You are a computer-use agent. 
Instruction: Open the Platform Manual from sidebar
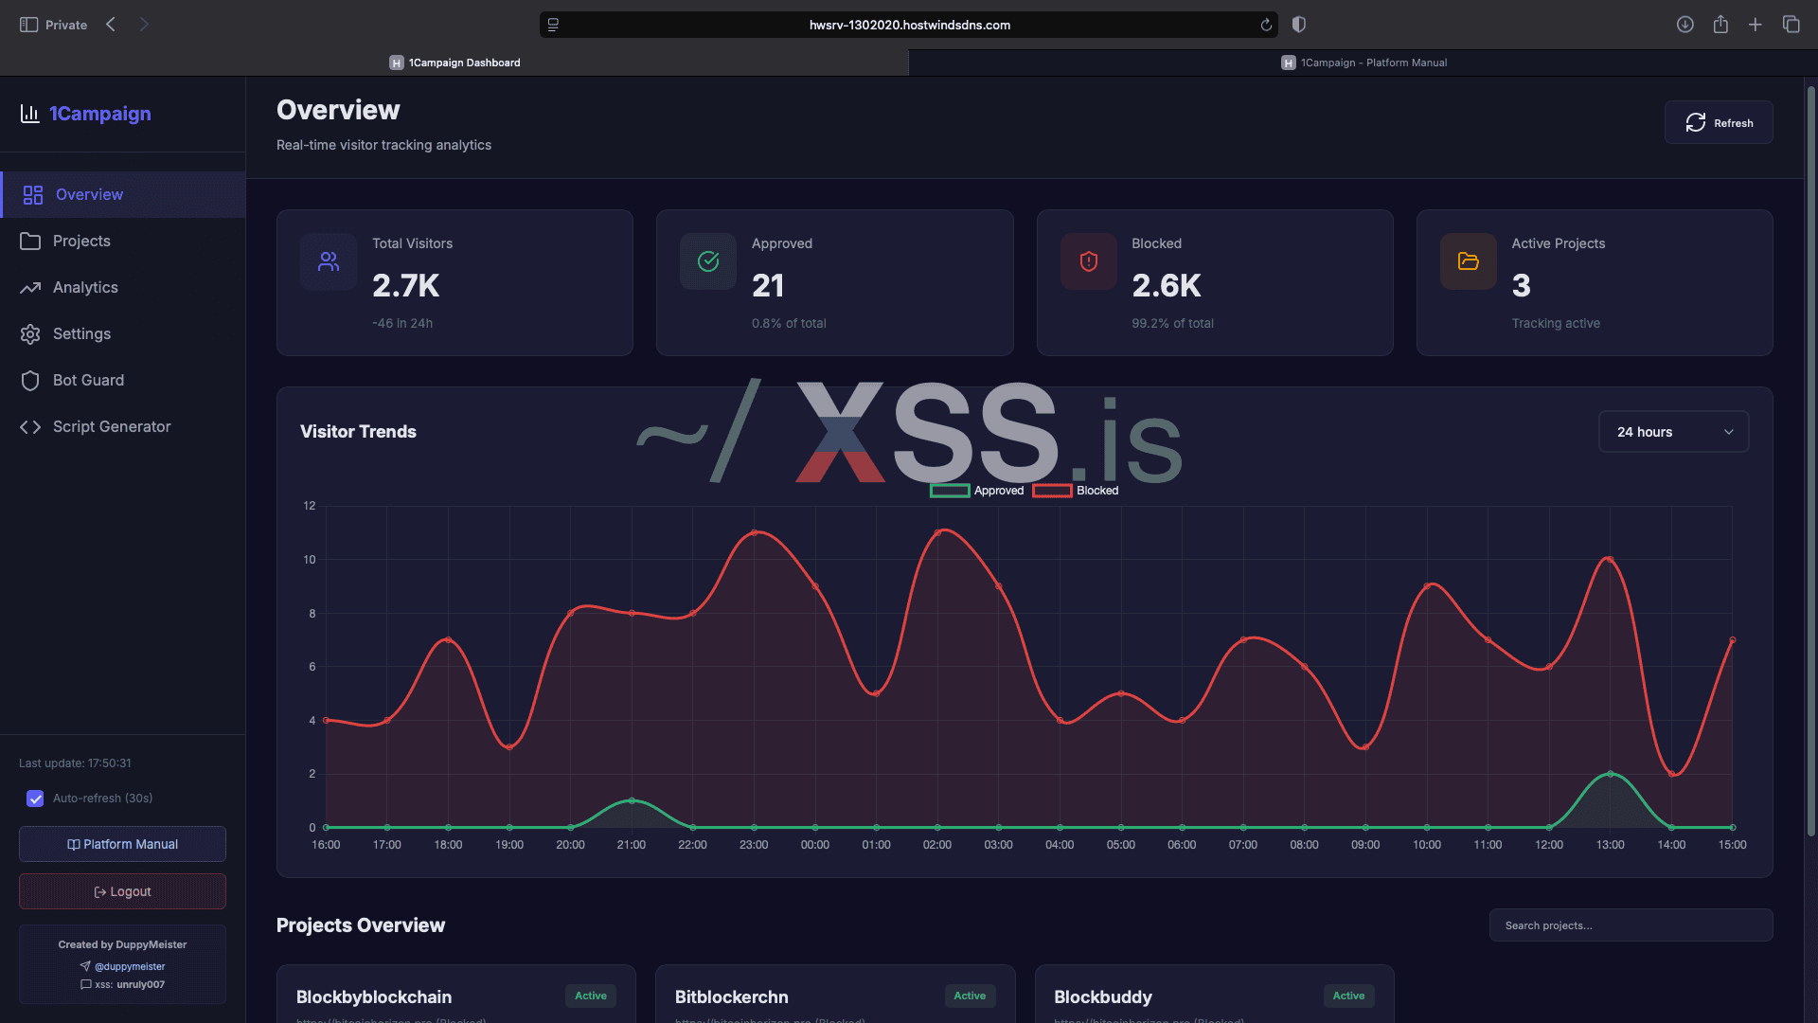(121, 843)
